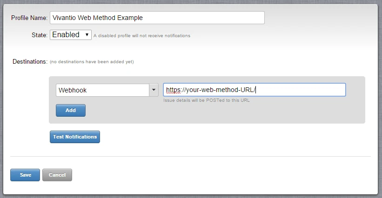Open the Enabled state dropdown
This screenshot has width=382, height=198.
71,35
